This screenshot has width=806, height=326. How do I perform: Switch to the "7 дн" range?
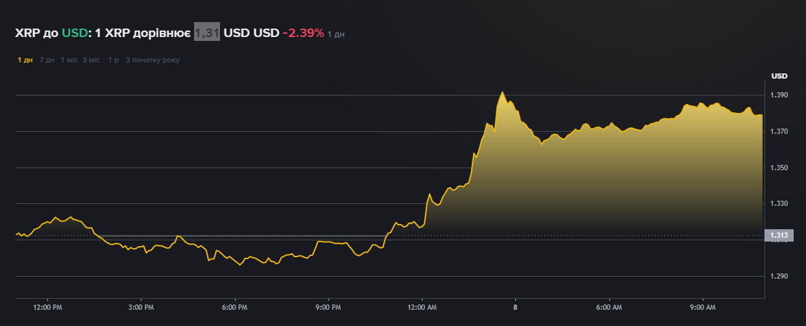47,60
